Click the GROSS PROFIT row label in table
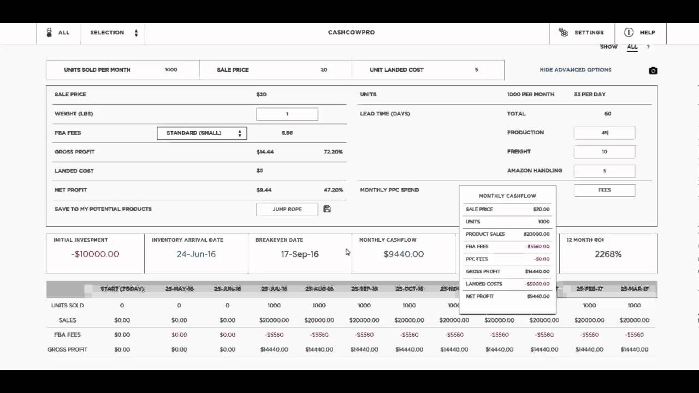 point(68,350)
